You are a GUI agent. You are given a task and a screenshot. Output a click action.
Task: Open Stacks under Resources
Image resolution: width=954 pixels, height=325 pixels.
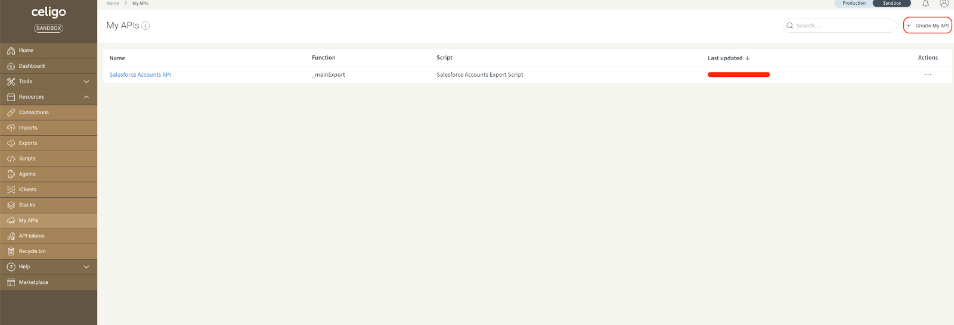pyautogui.click(x=48, y=205)
